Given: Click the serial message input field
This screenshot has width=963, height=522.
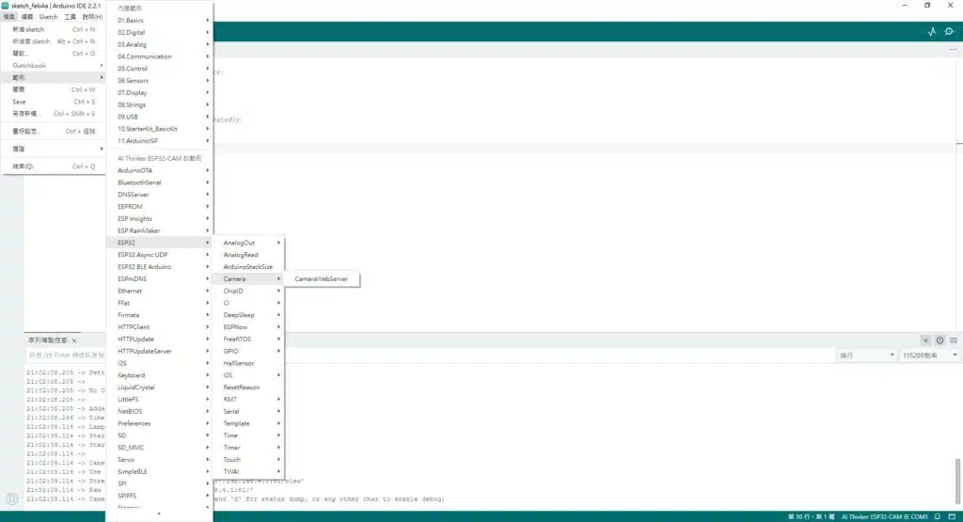Looking at the screenshot, I should click(66, 356).
